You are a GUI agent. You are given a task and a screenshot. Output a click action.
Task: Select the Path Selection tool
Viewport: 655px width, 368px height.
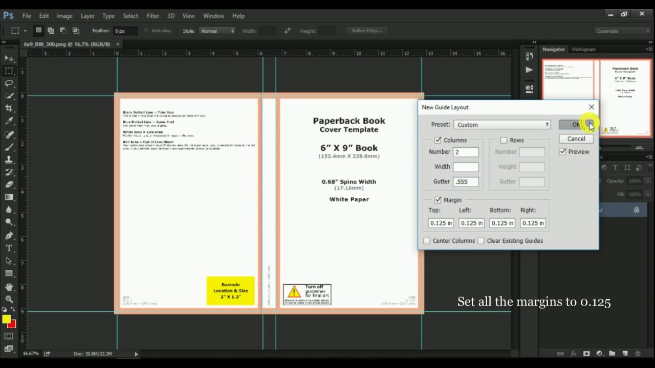coord(9,261)
